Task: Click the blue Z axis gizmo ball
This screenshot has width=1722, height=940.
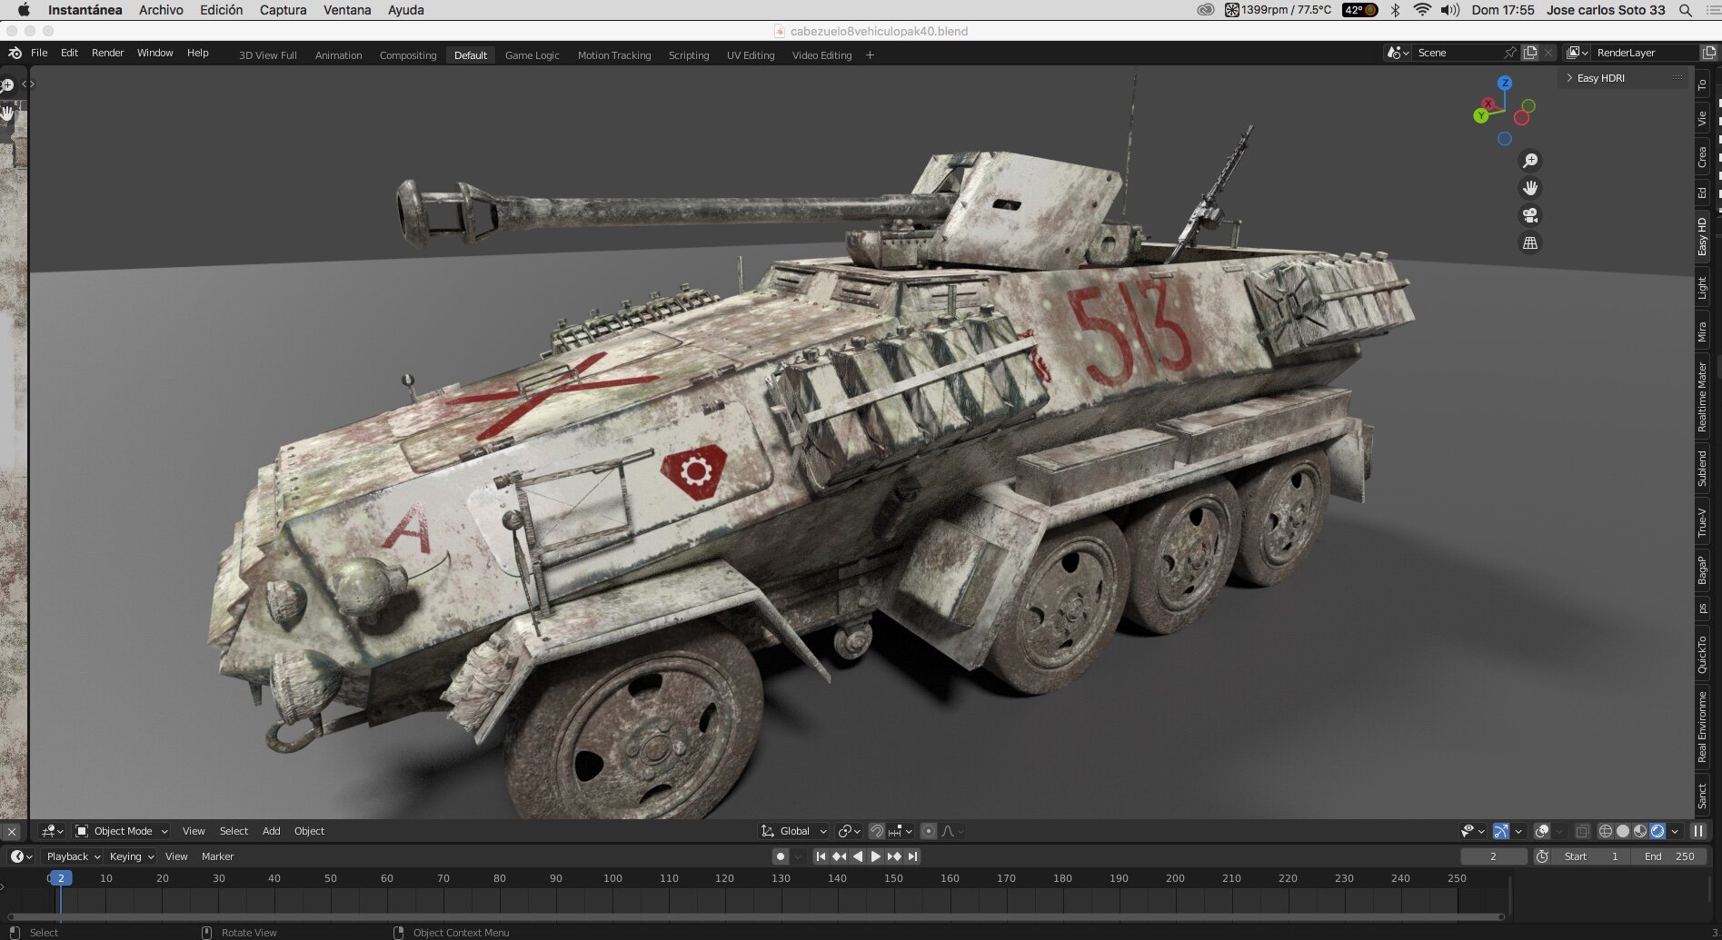Action: (x=1505, y=83)
